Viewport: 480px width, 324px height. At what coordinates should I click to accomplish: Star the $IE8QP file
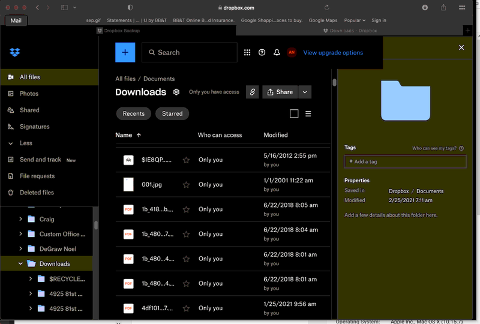pos(186,160)
